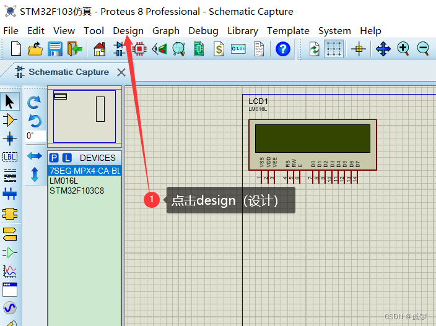Select the Generator Mode sine wave tool

tap(10, 308)
